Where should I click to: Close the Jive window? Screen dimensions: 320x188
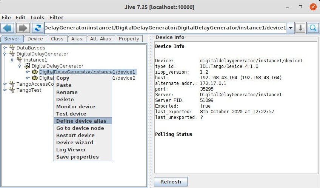(x=313, y=7)
